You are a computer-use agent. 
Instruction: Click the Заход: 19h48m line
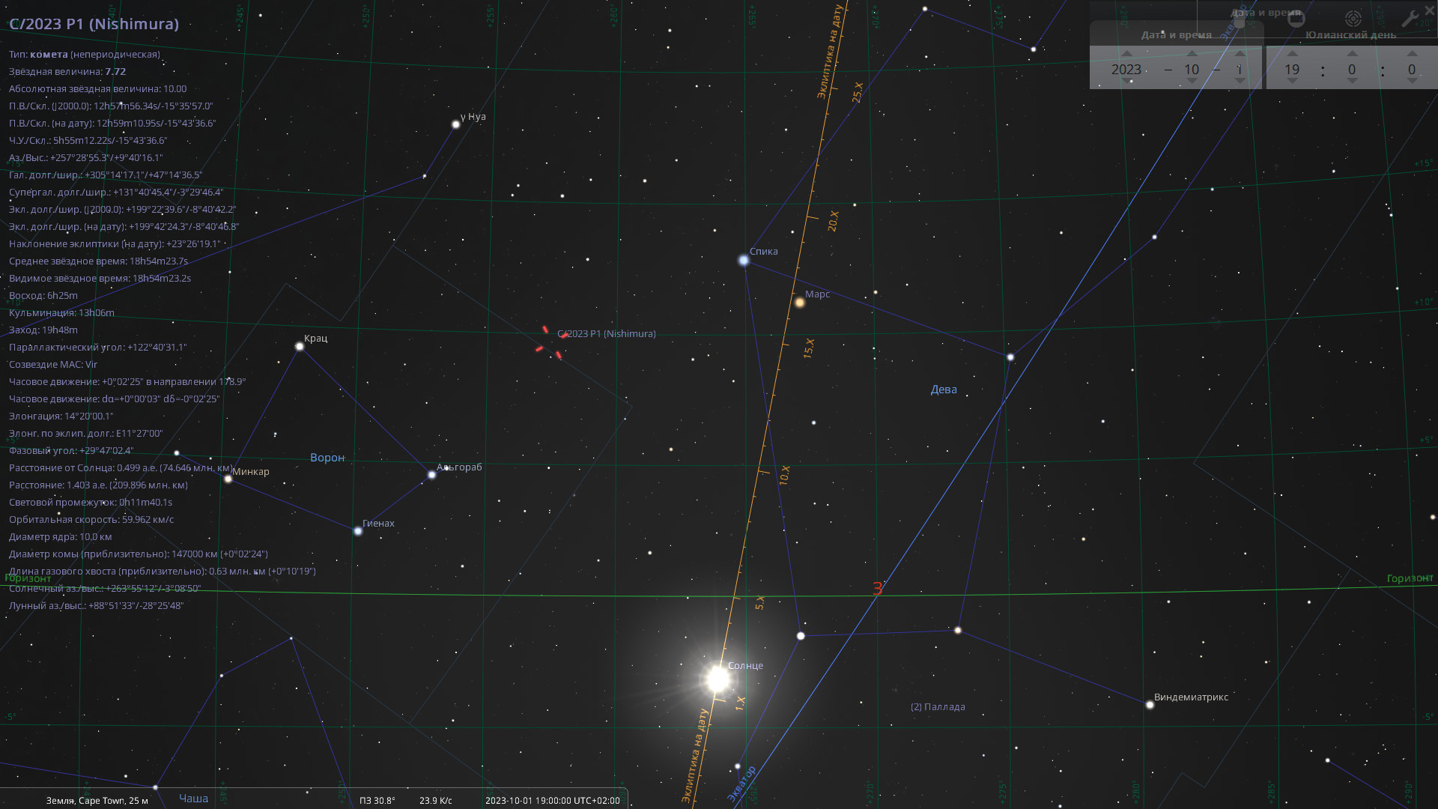(43, 330)
